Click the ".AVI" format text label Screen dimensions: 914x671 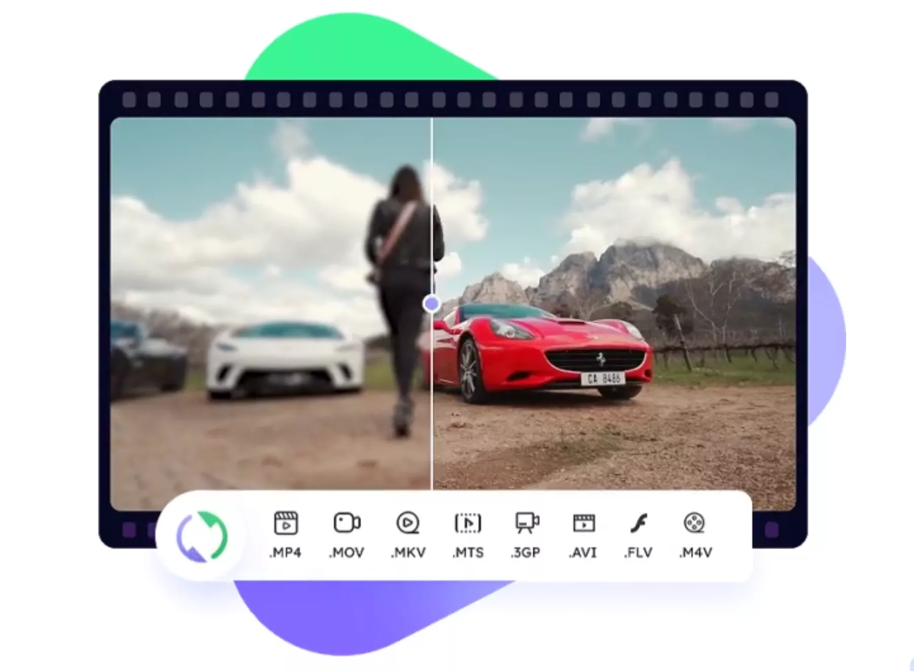(x=583, y=552)
